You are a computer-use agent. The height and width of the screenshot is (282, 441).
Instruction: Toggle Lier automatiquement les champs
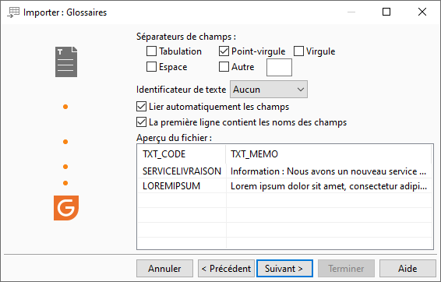click(x=142, y=107)
